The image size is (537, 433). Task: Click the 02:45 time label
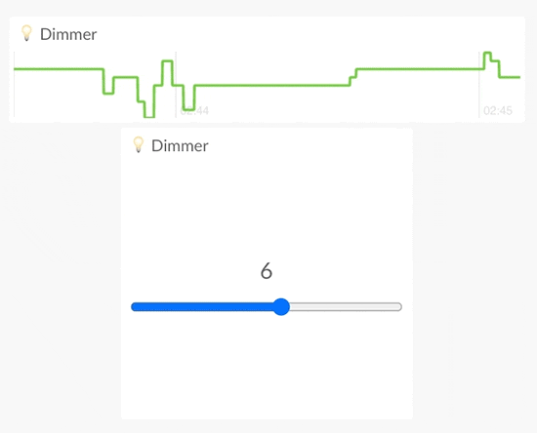pos(498,111)
